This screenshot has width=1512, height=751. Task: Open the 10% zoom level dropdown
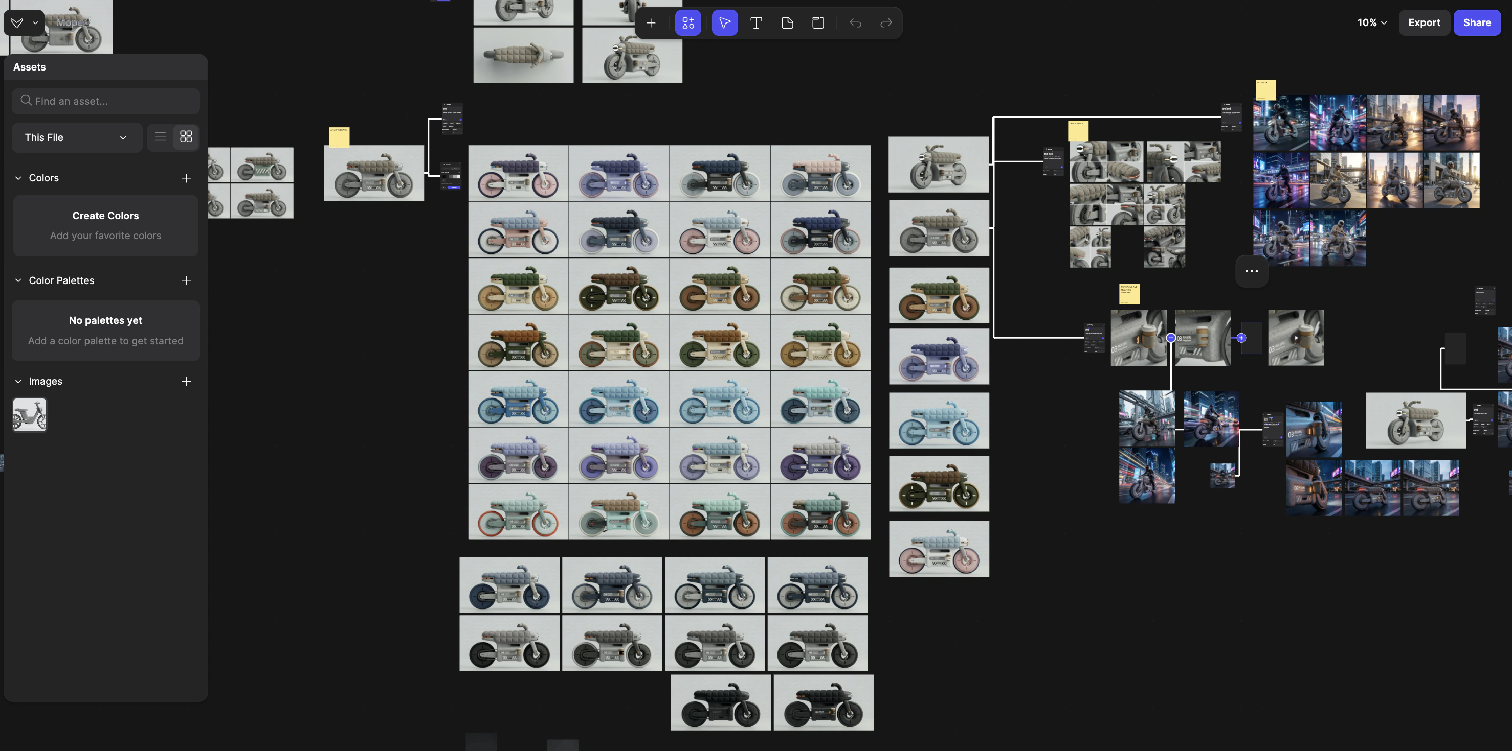point(1371,22)
